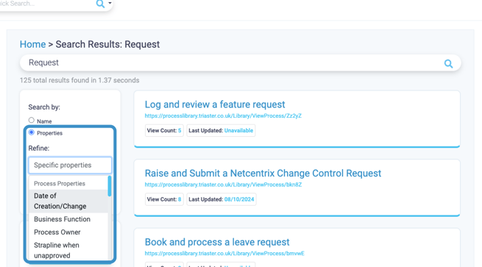Click the View Count: 5 badge

pyautogui.click(x=164, y=131)
